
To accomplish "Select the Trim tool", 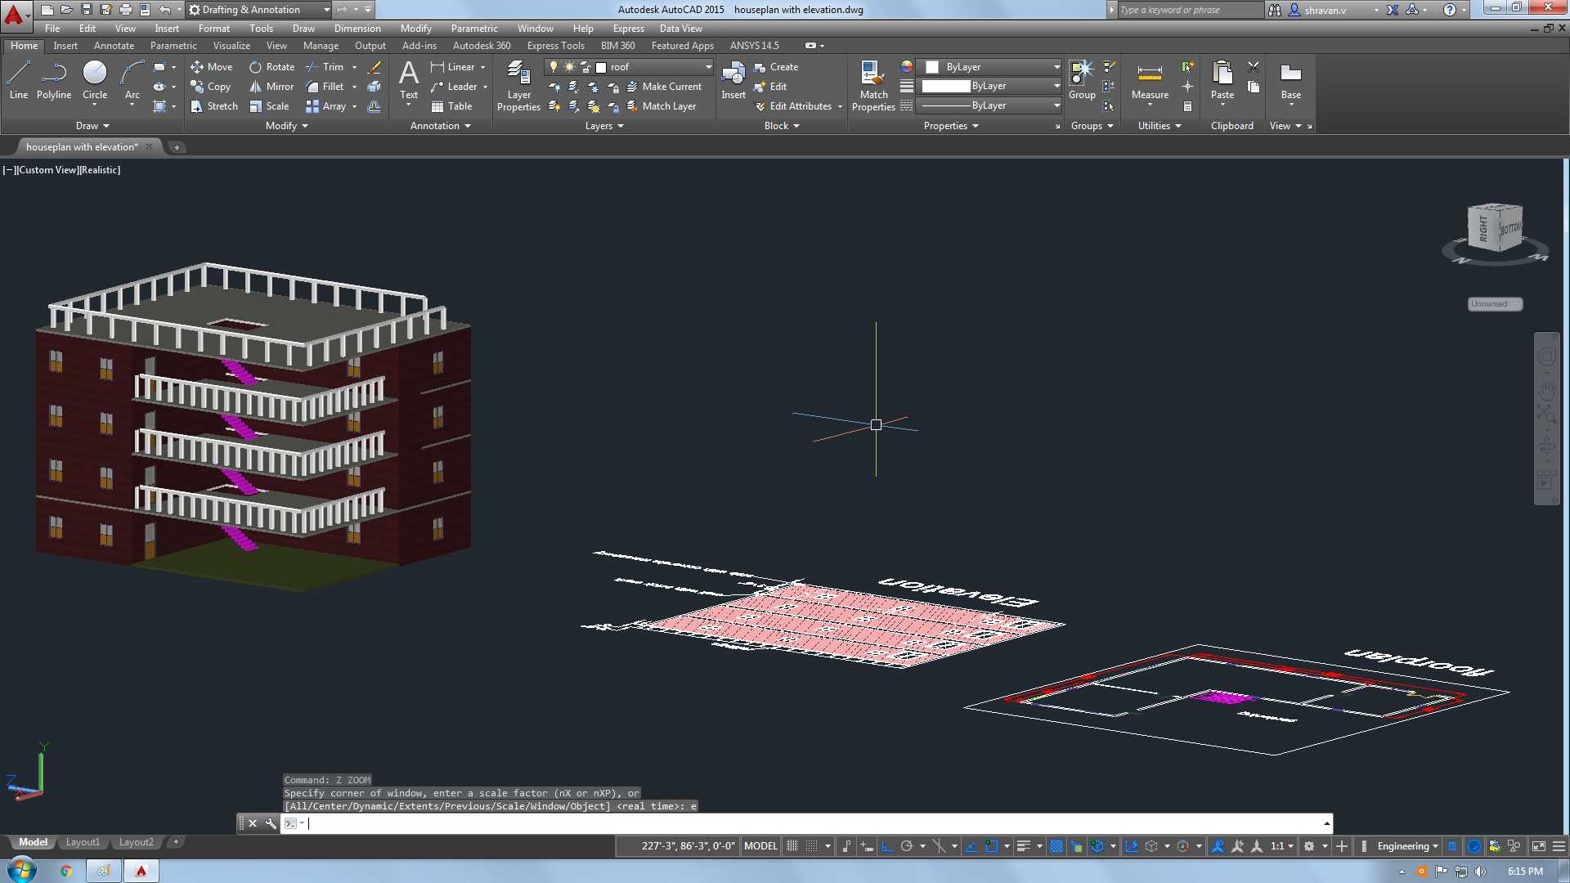I will [325, 67].
